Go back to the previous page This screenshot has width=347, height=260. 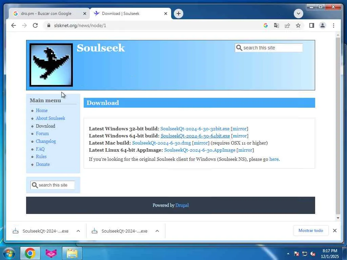click(x=14, y=25)
